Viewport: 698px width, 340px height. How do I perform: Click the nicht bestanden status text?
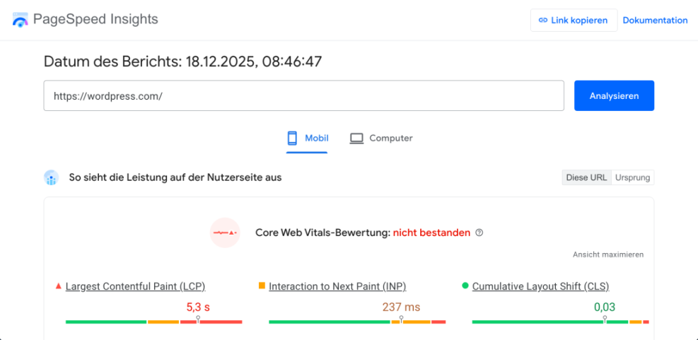pos(431,233)
